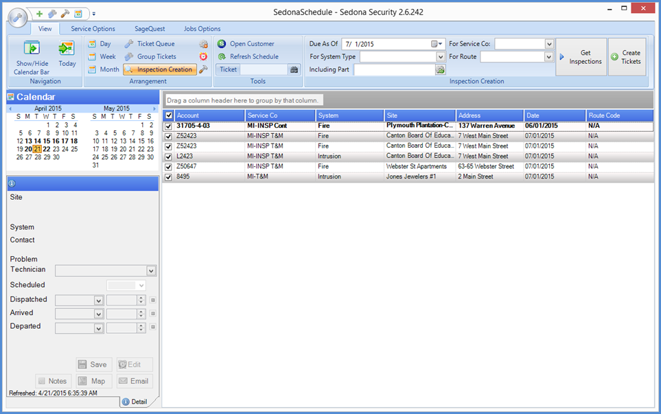The width and height of the screenshot is (661, 414).
Task: Click the calendar quick access icon
Action: click(78, 14)
